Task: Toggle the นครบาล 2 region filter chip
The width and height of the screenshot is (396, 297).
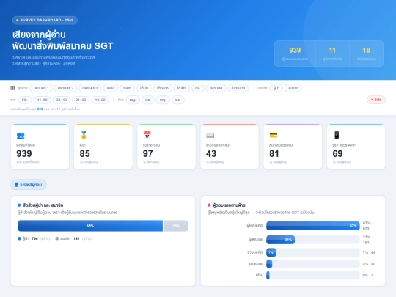Action: tap(65, 88)
